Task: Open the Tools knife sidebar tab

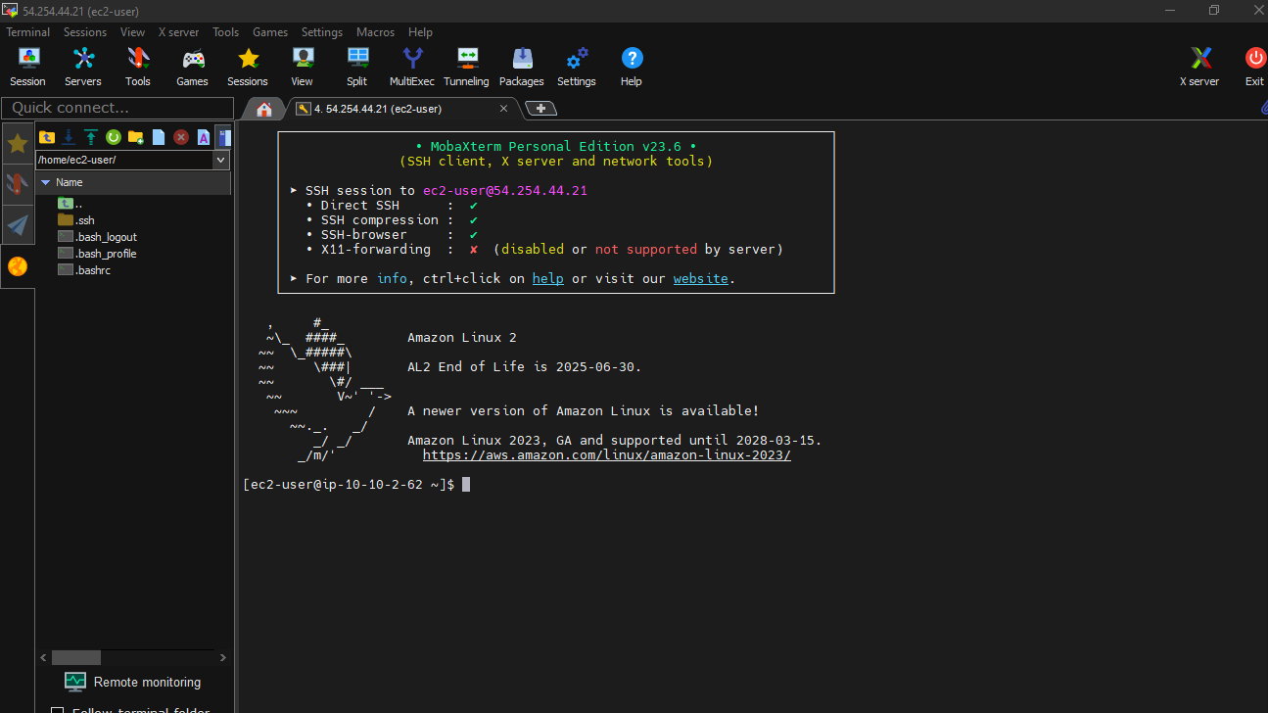Action: (18, 184)
